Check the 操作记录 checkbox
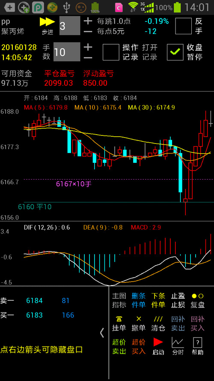This screenshot has height=381, width=214. [111, 52]
